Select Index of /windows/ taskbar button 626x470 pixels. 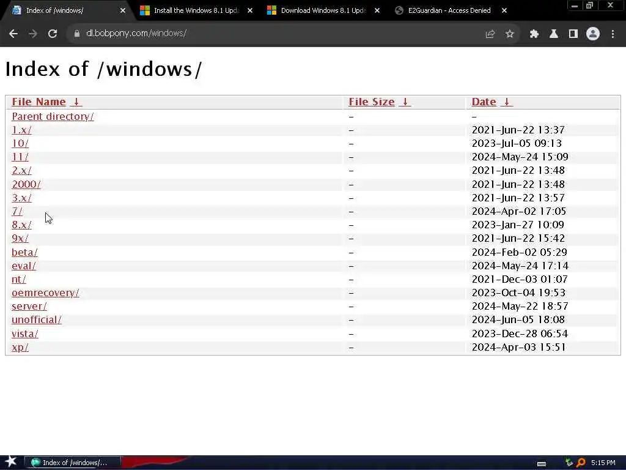(x=73, y=463)
